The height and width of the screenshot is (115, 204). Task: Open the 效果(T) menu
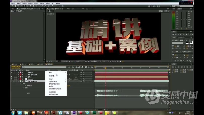tap(36, 4)
